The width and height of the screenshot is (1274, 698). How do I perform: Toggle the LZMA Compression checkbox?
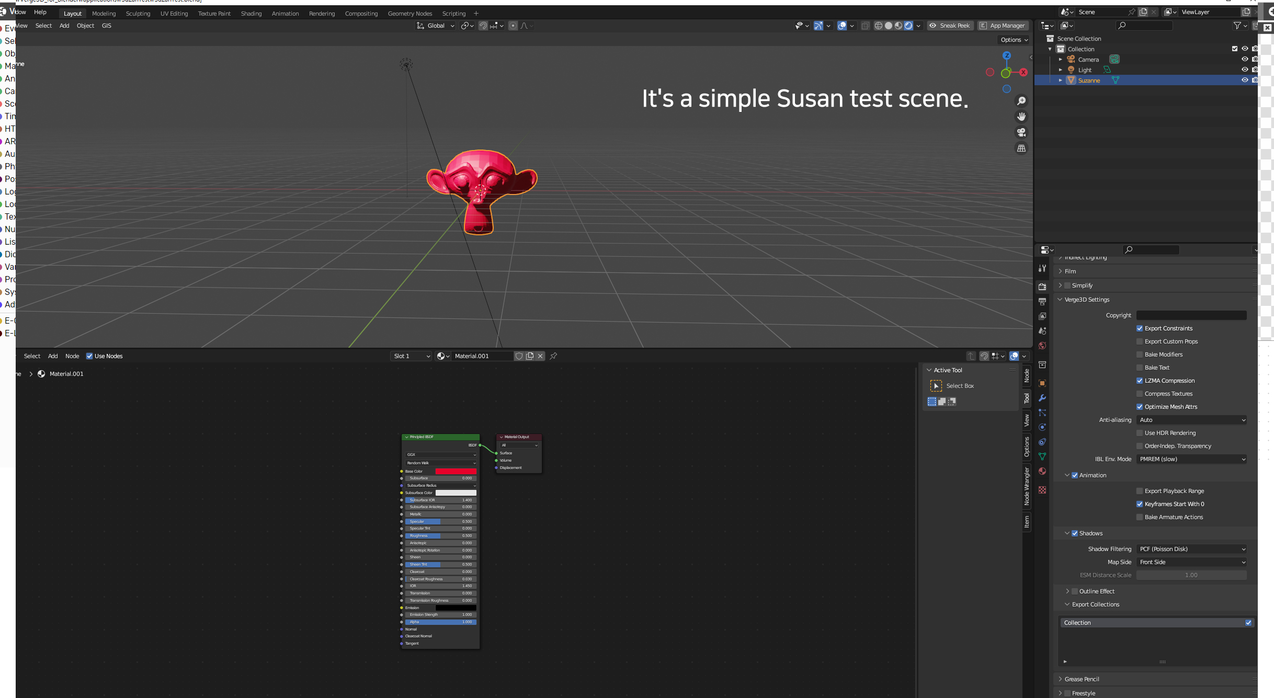[x=1140, y=381]
